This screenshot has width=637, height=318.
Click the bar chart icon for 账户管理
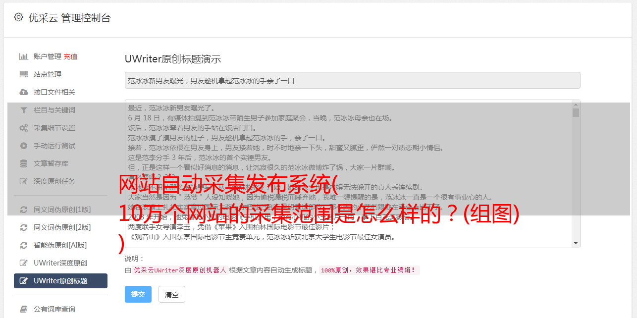coord(23,56)
